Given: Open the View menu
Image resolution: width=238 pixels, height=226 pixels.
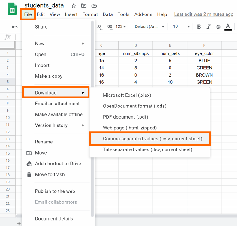Looking at the screenshot, I should click(x=55, y=14).
